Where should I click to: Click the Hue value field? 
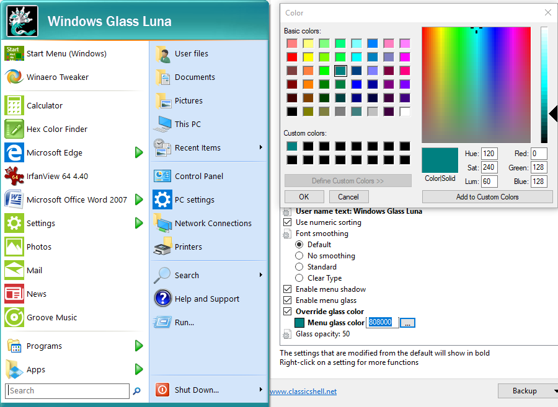coord(489,154)
